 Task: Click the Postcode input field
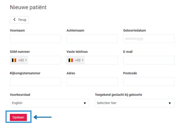click(x=149, y=82)
